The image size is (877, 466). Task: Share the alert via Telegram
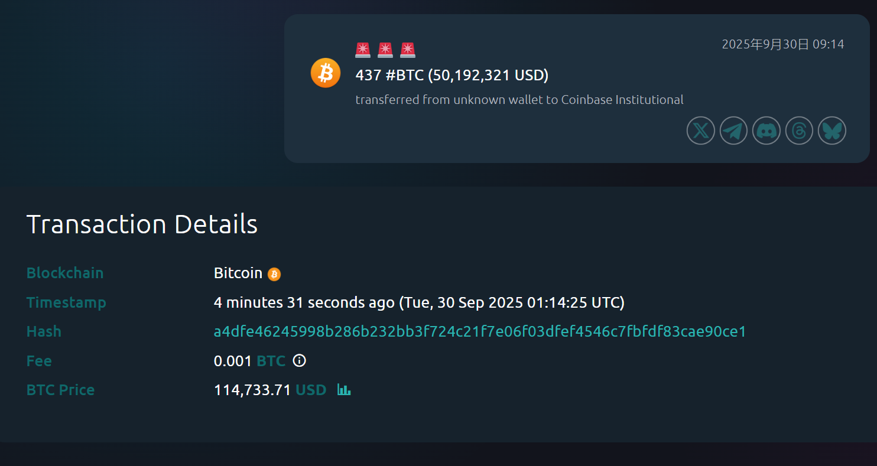(733, 131)
